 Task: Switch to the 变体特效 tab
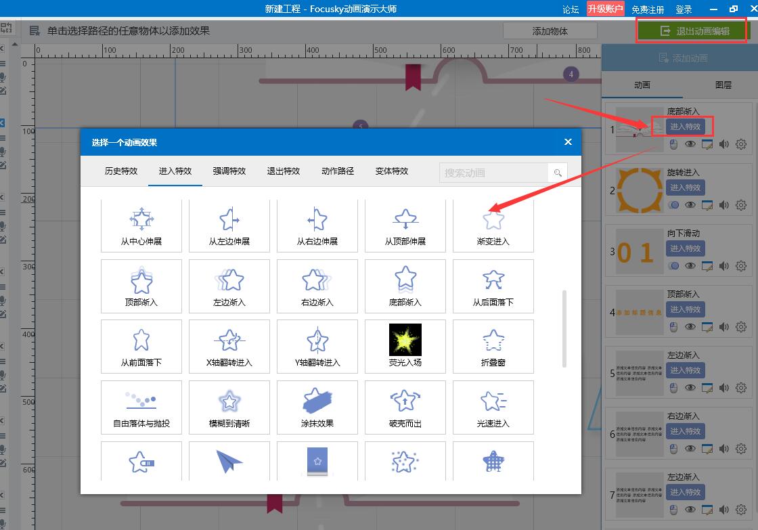click(x=392, y=171)
